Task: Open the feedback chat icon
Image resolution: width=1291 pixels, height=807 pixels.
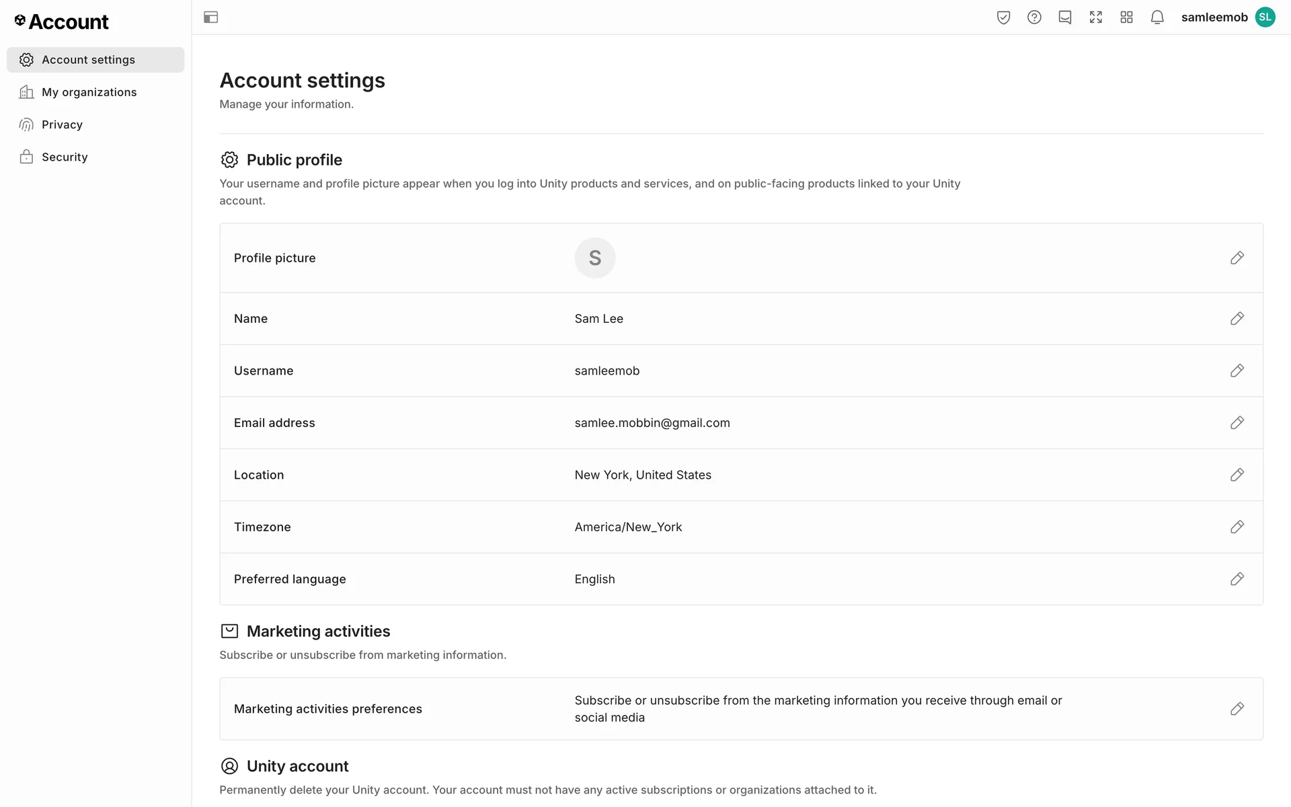Action: pos(1065,17)
